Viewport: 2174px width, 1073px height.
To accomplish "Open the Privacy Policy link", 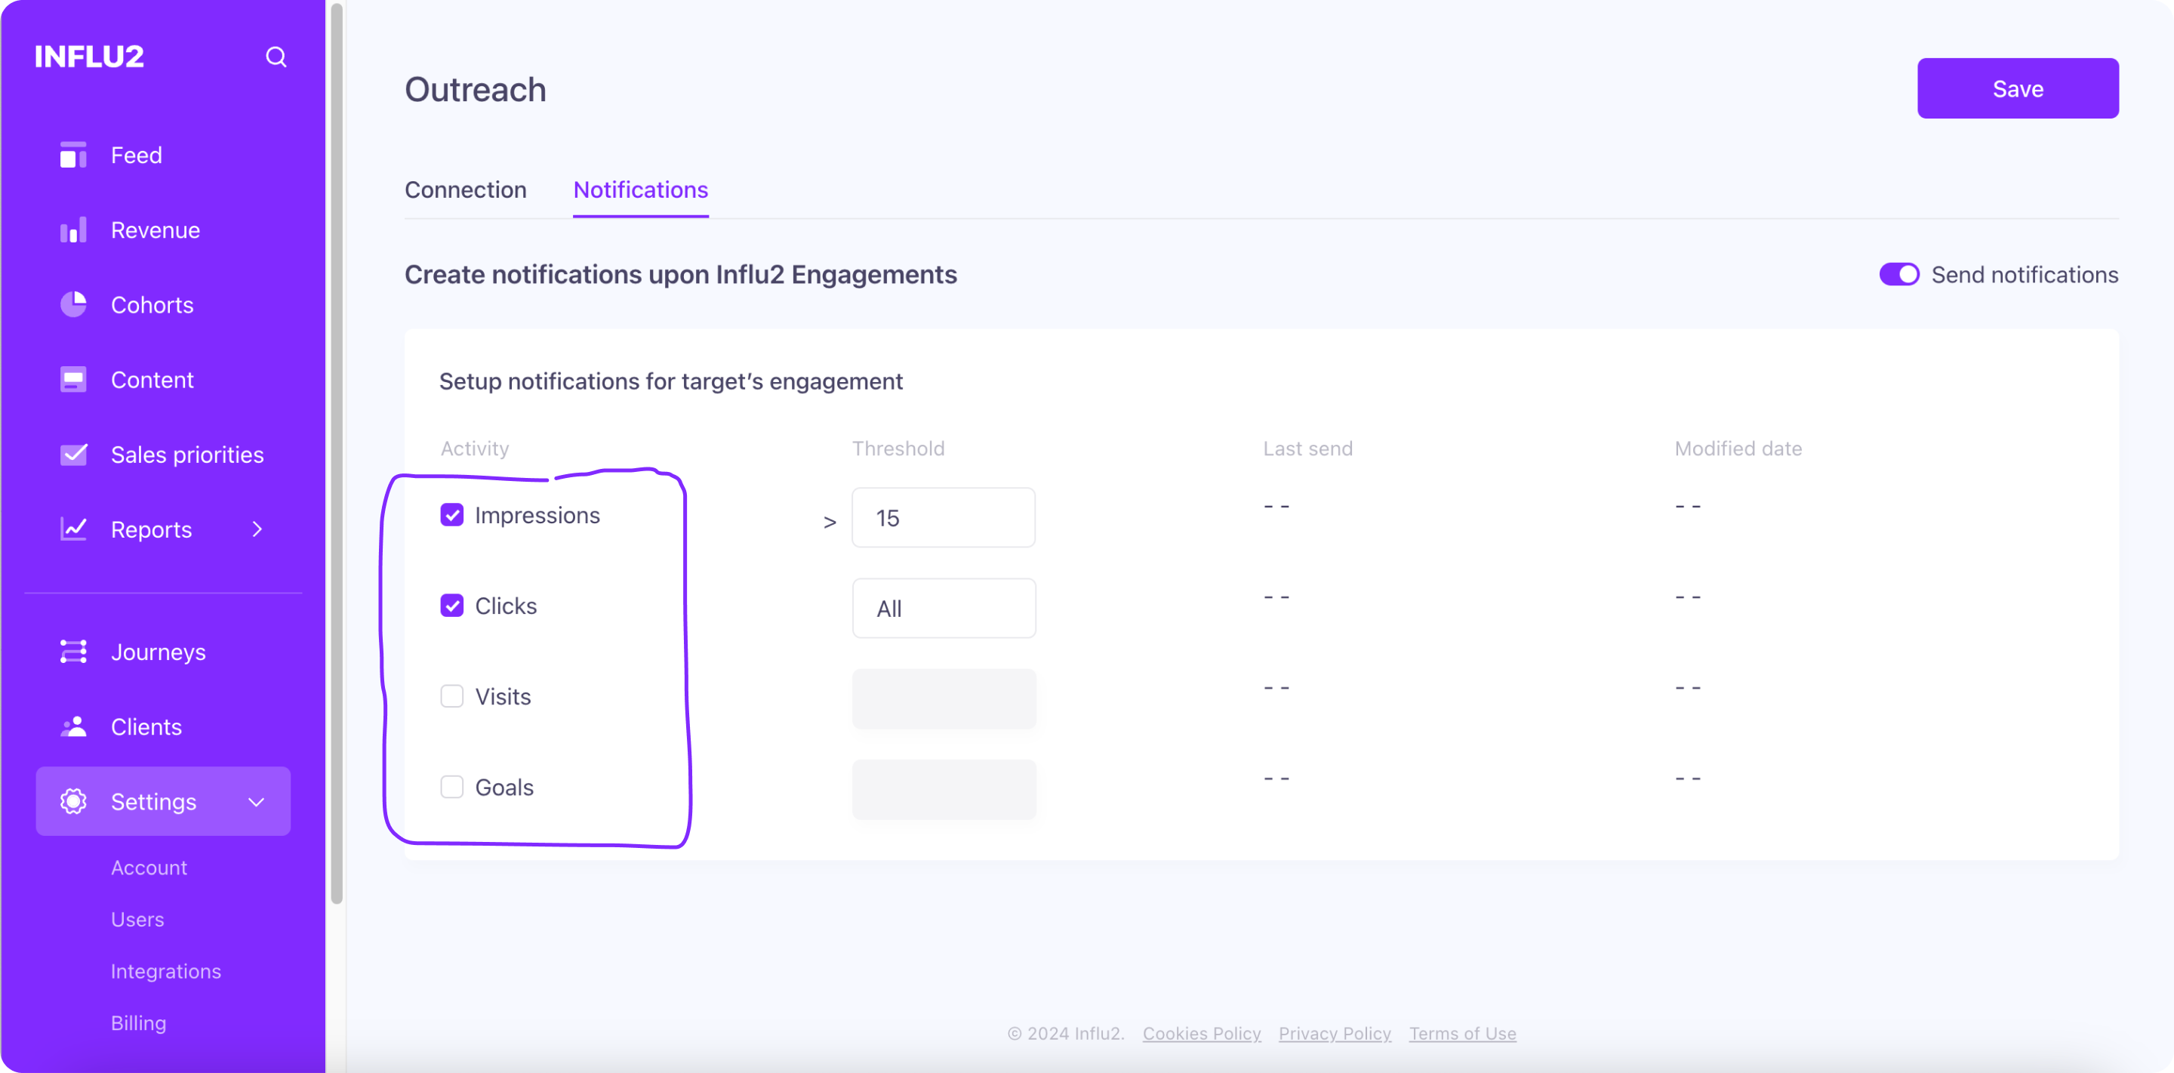I will tap(1335, 1033).
